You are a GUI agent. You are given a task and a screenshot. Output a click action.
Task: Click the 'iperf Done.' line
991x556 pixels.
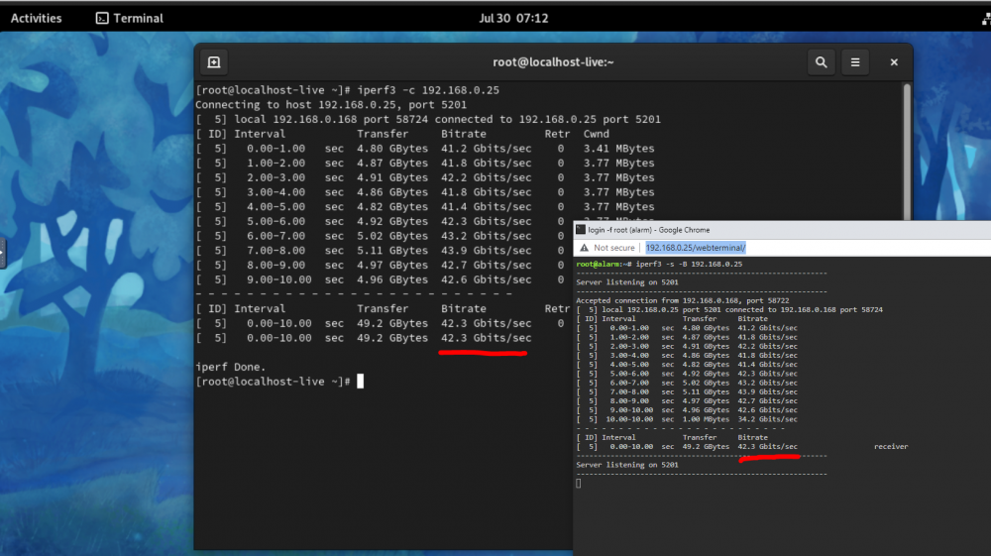(231, 367)
